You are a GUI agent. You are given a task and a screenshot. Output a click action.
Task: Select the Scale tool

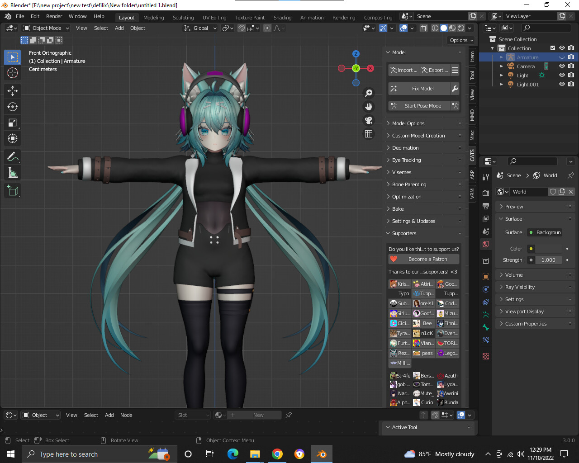[13, 123]
